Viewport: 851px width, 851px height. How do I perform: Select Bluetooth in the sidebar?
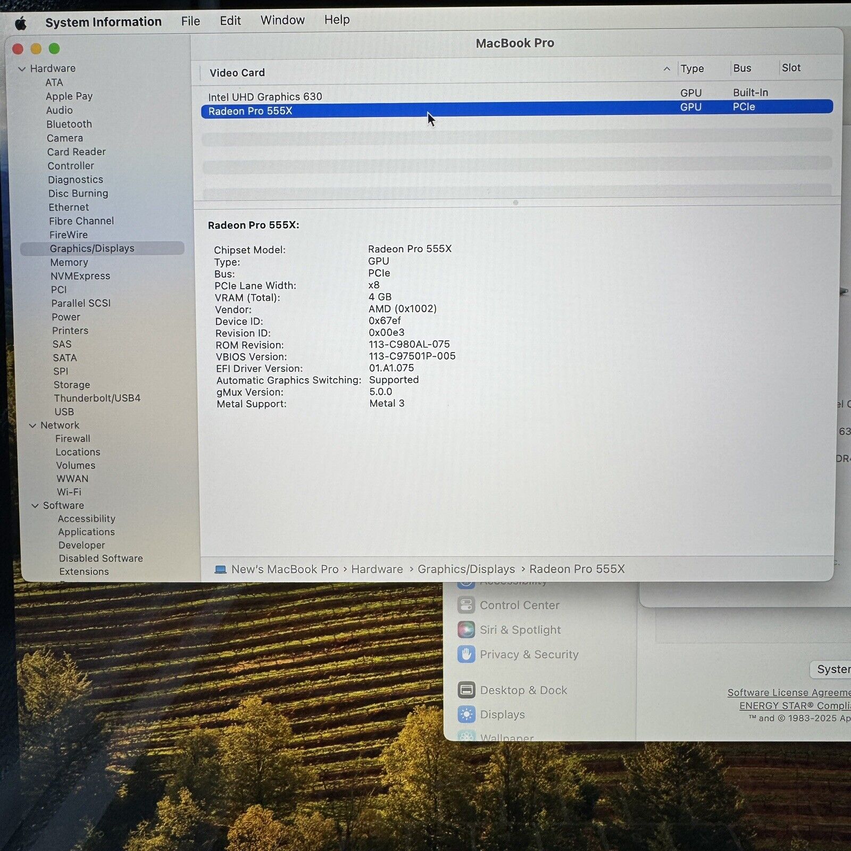tap(69, 124)
